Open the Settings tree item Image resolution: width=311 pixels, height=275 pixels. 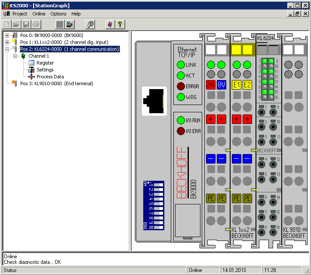[x=45, y=70]
